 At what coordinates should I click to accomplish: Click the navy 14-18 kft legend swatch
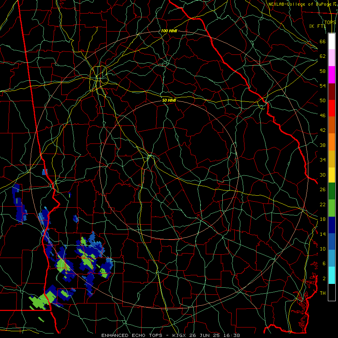pyautogui.click(x=332, y=225)
